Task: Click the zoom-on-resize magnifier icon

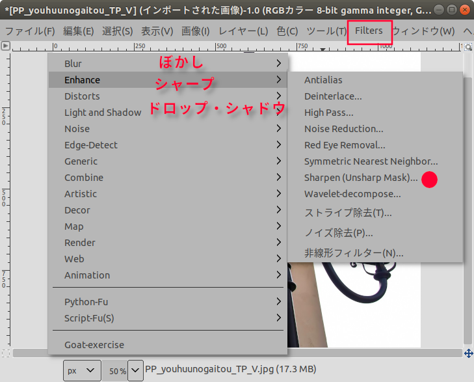Action: 468,47
